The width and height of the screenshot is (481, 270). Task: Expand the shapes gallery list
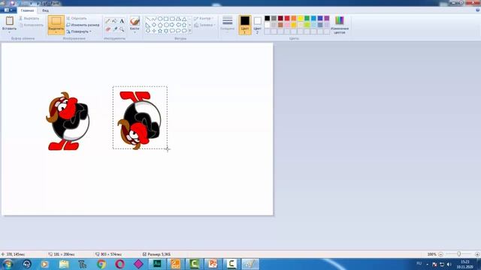coord(190,31)
